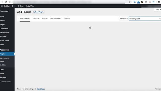Viewport: 161px width, 91px height.
Task: Click the browser forward arrow
Action: [x=2, y=2]
